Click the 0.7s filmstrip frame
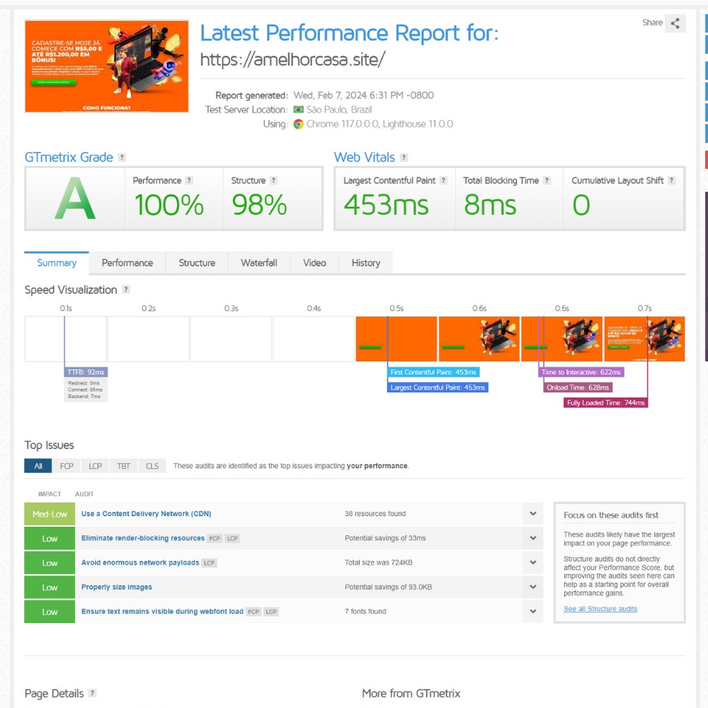This screenshot has width=708, height=708. 644,338
